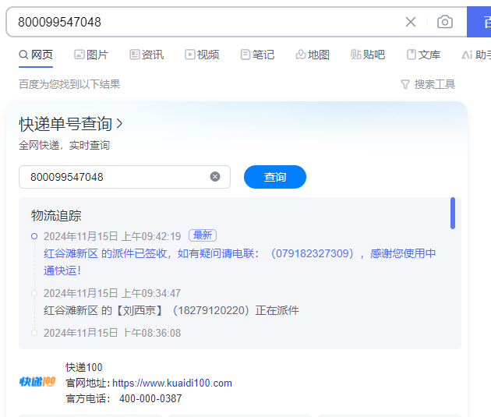
Task: Click the 正在派件 status line
Action: tap(171, 310)
